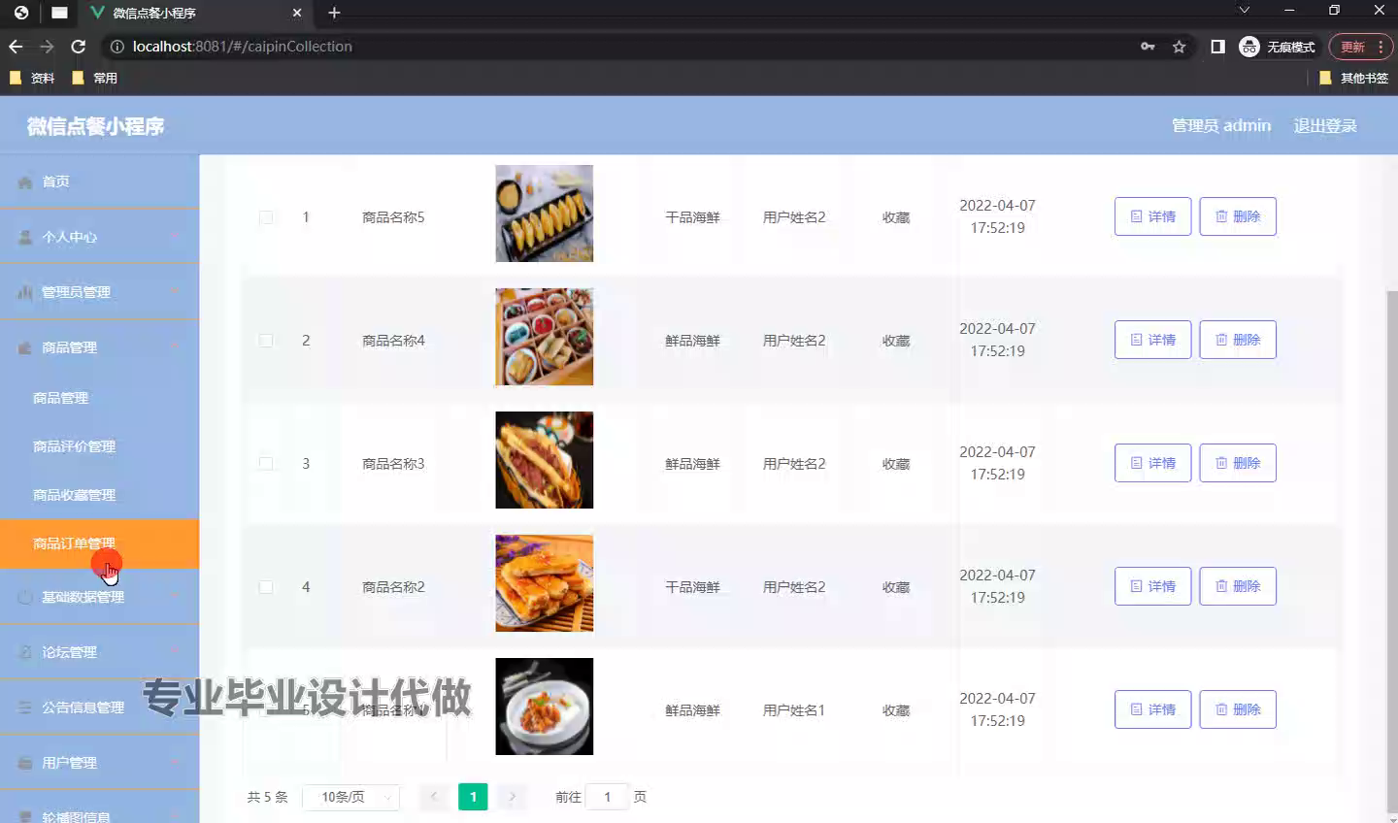Tick the checkbox for 商品名称2 row

(x=266, y=587)
